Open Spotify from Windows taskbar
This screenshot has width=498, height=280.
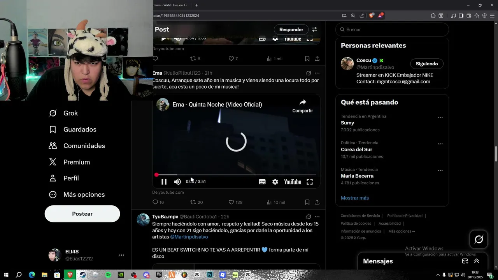(108, 275)
